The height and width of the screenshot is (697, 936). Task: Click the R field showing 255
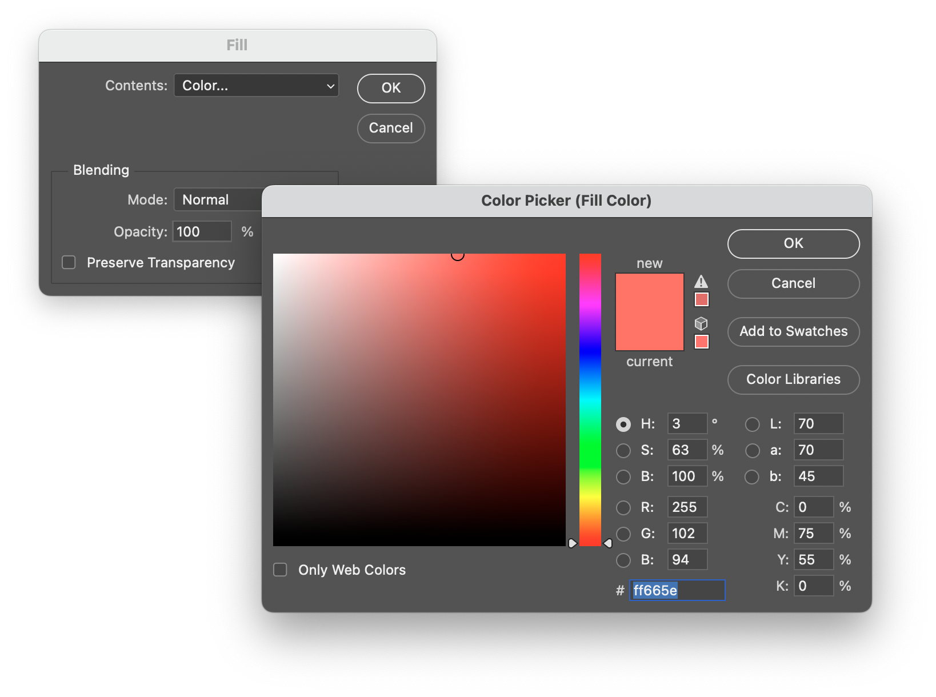(687, 507)
